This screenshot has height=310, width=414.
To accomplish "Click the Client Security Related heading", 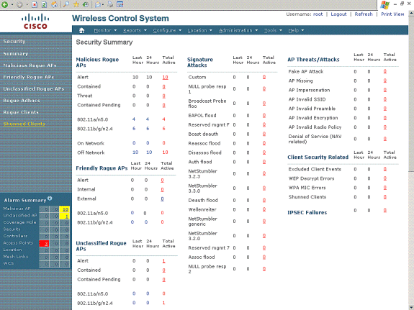I will 318,158.
